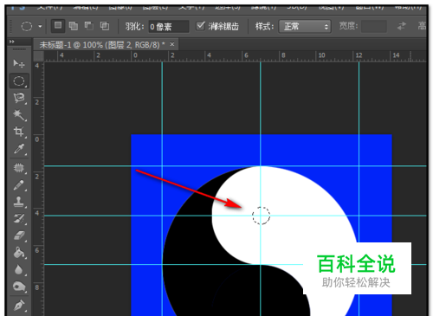Select the Brush tool

pos(19,185)
